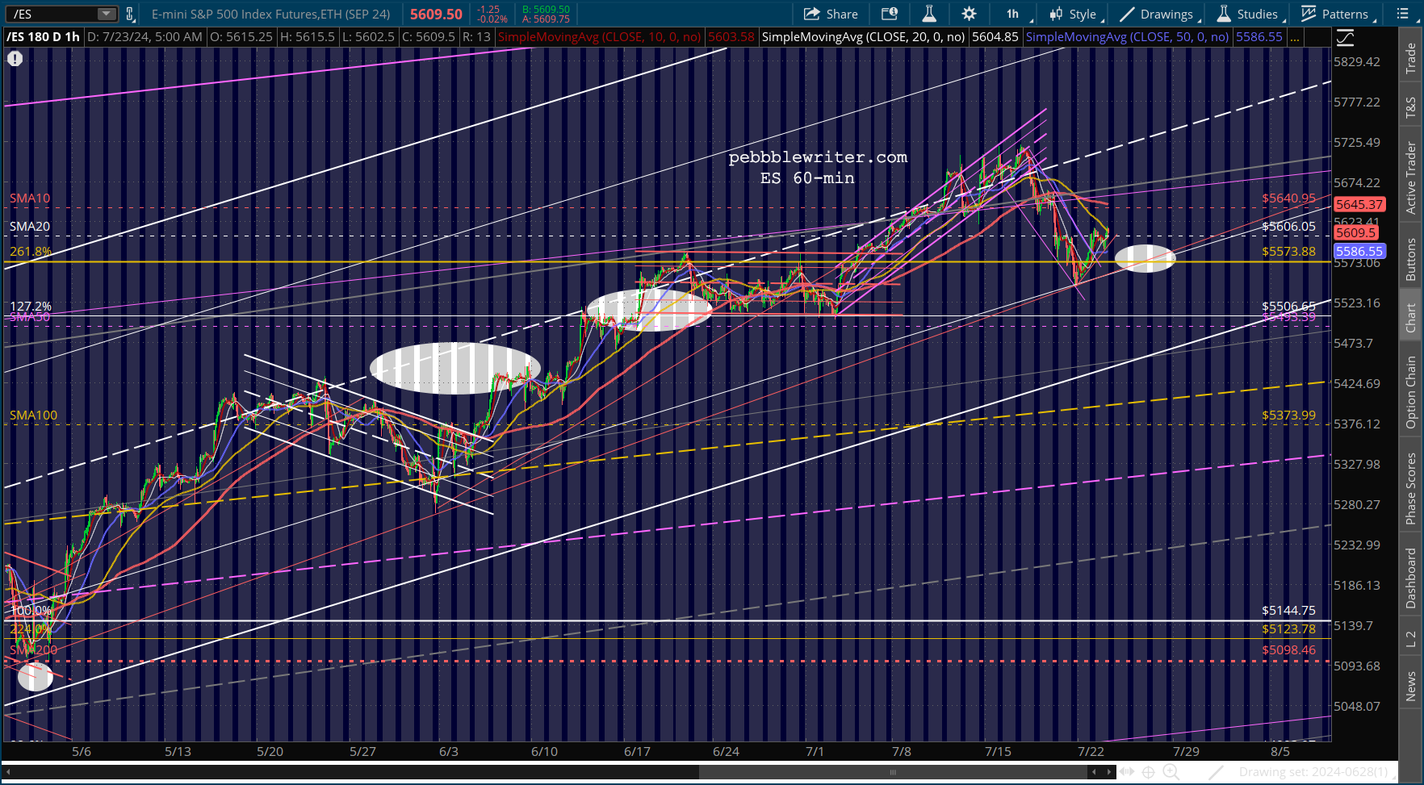Screen dimensions: 1424x785
Task: Click the 5586.55 blue SMA50 price bubble
Action: 1359,252
